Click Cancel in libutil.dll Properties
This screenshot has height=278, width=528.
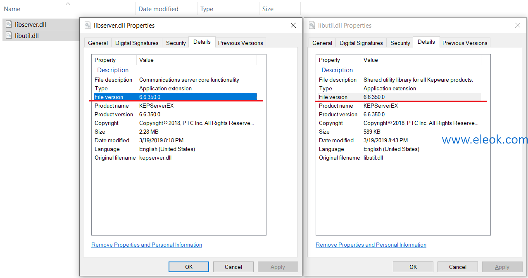tap(458, 267)
